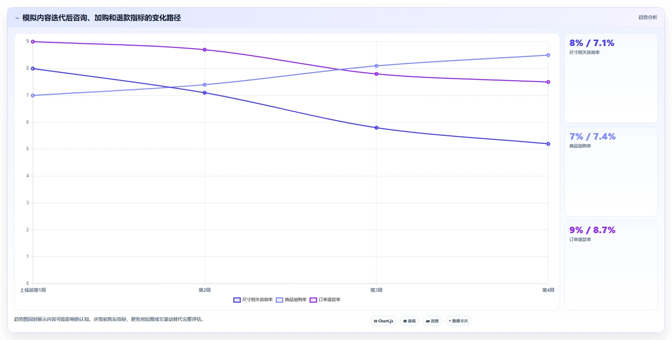Open the 8% / 7.1% 尺寸相关咨询率 card

[611, 78]
